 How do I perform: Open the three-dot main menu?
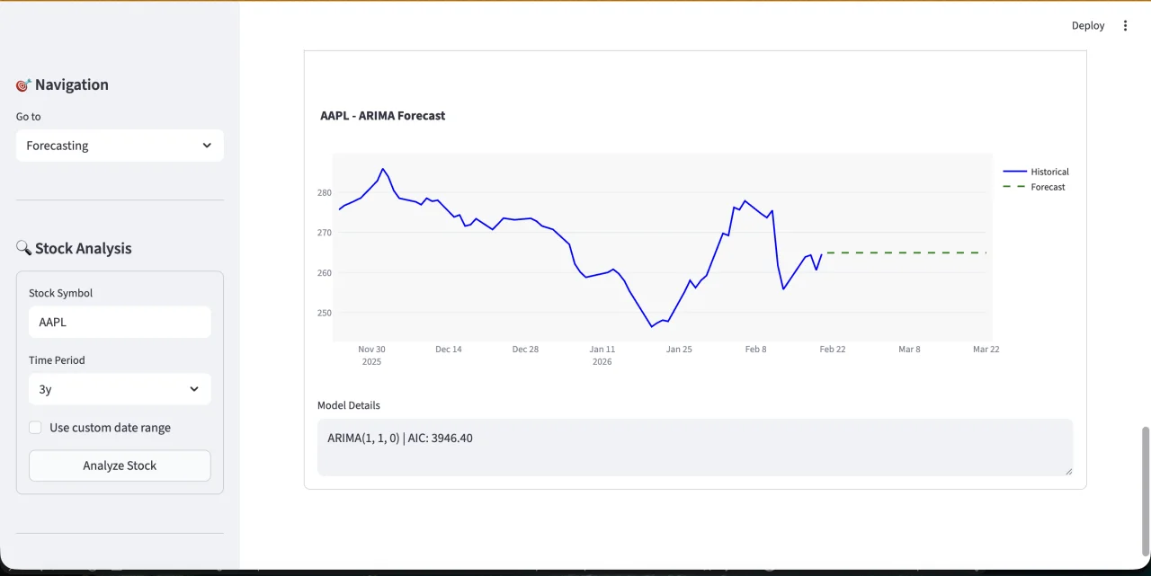[1125, 26]
